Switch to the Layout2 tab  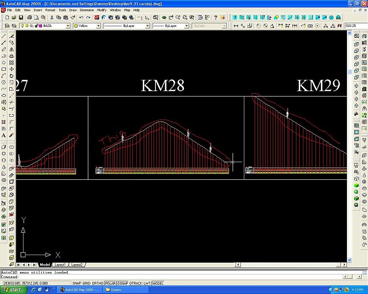[x=77, y=265]
